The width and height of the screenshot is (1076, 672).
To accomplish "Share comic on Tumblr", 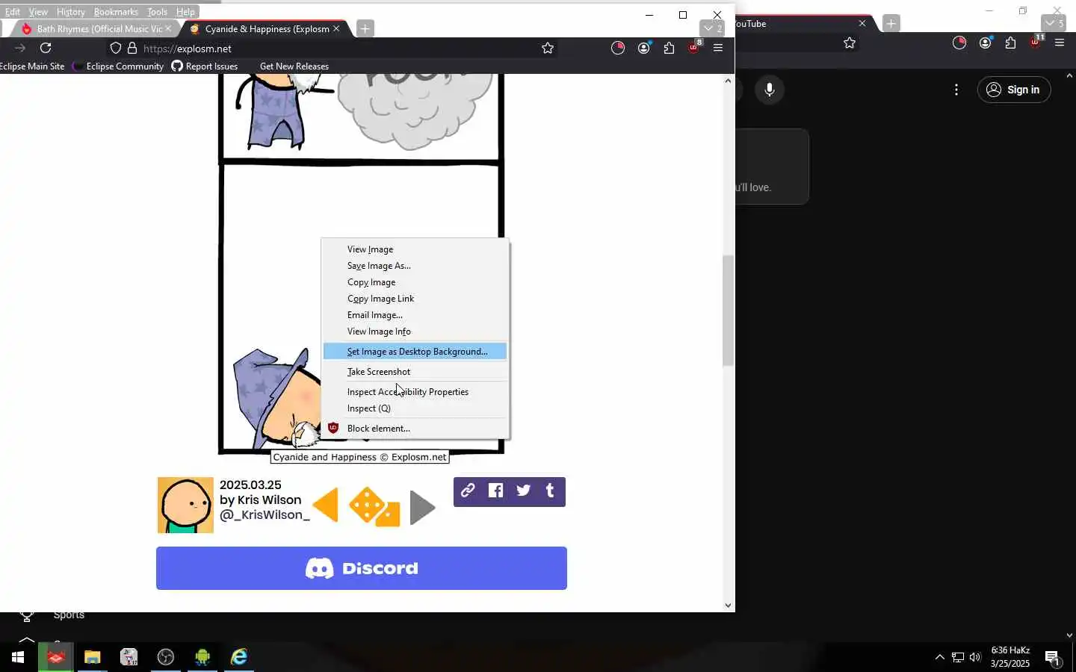I will pyautogui.click(x=550, y=491).
